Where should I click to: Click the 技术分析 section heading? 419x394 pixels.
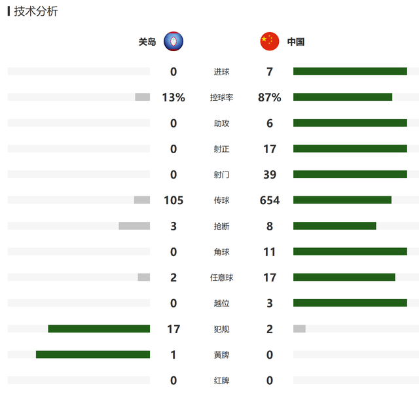tap(36, 11)
